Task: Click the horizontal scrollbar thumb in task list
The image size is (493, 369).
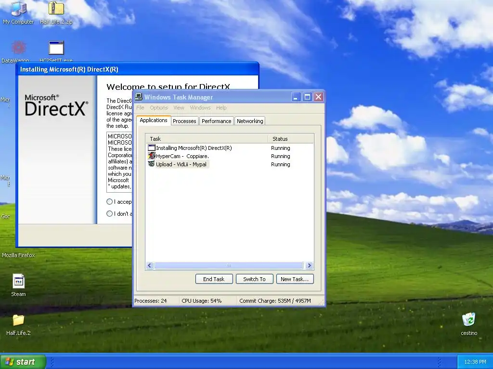Action: click(x=229, y=265)
